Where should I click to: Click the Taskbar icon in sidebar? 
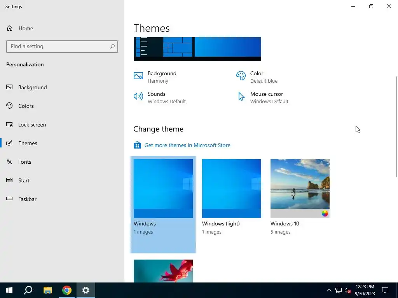coord(9,199)
